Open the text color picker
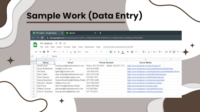Image resolution: width=200 pixels, height=112 pixels. click(123, 52)
